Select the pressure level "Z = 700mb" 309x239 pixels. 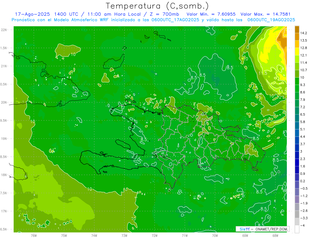[165, 14]
